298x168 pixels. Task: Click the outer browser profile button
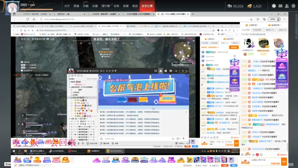click(274, 19)
